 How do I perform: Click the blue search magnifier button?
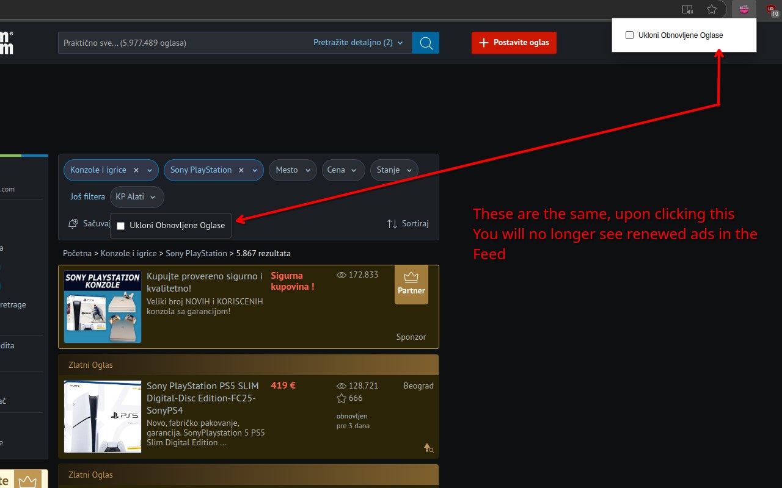pos(426,43)
